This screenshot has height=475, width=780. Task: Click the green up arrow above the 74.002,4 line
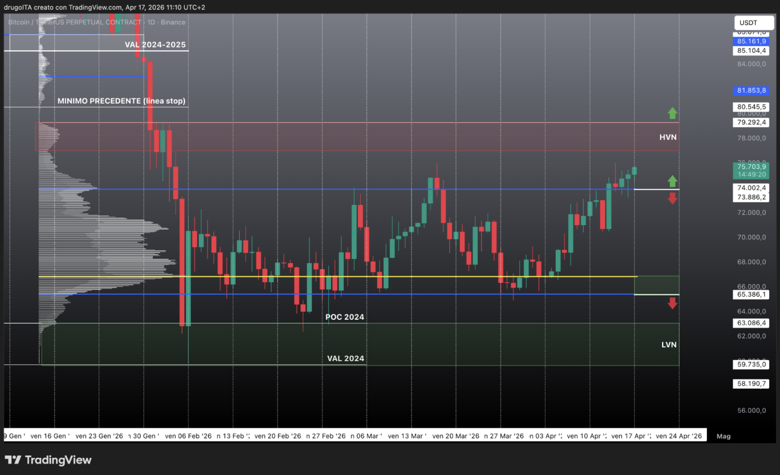pos(672,181)
